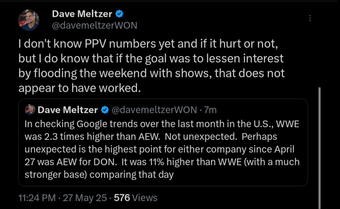Click the verified badge inside the quoted tweet
The width and height of the screenshot is (340, 209).
point(105,110)
